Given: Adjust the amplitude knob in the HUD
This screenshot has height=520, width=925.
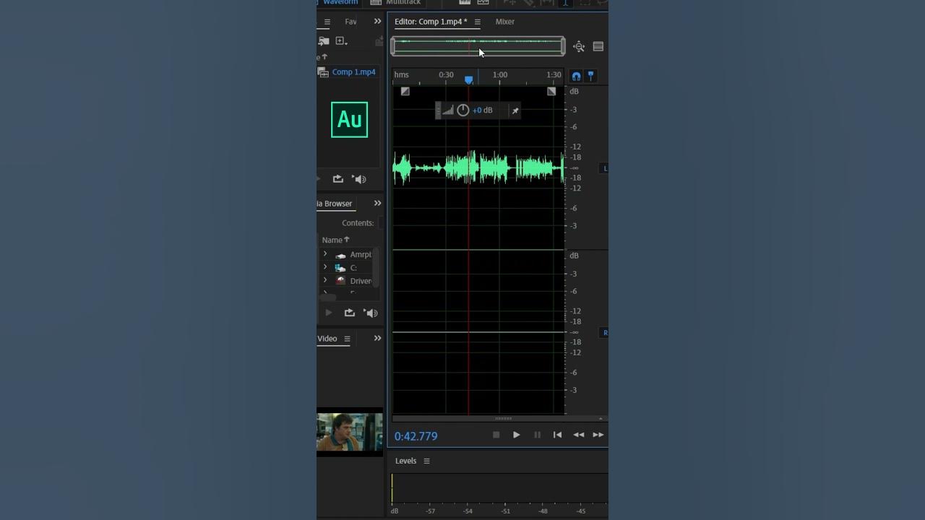Looking at the screenshot, I should [463, 110].
